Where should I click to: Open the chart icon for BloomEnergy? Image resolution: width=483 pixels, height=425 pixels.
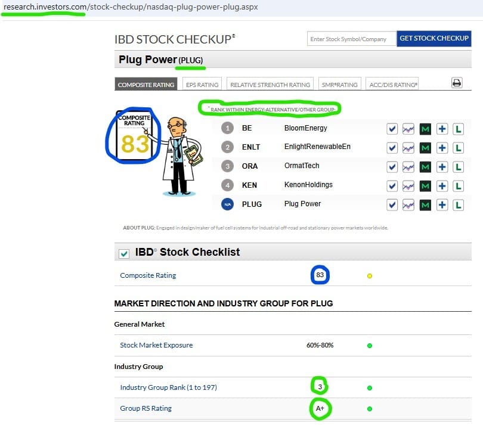408,129
